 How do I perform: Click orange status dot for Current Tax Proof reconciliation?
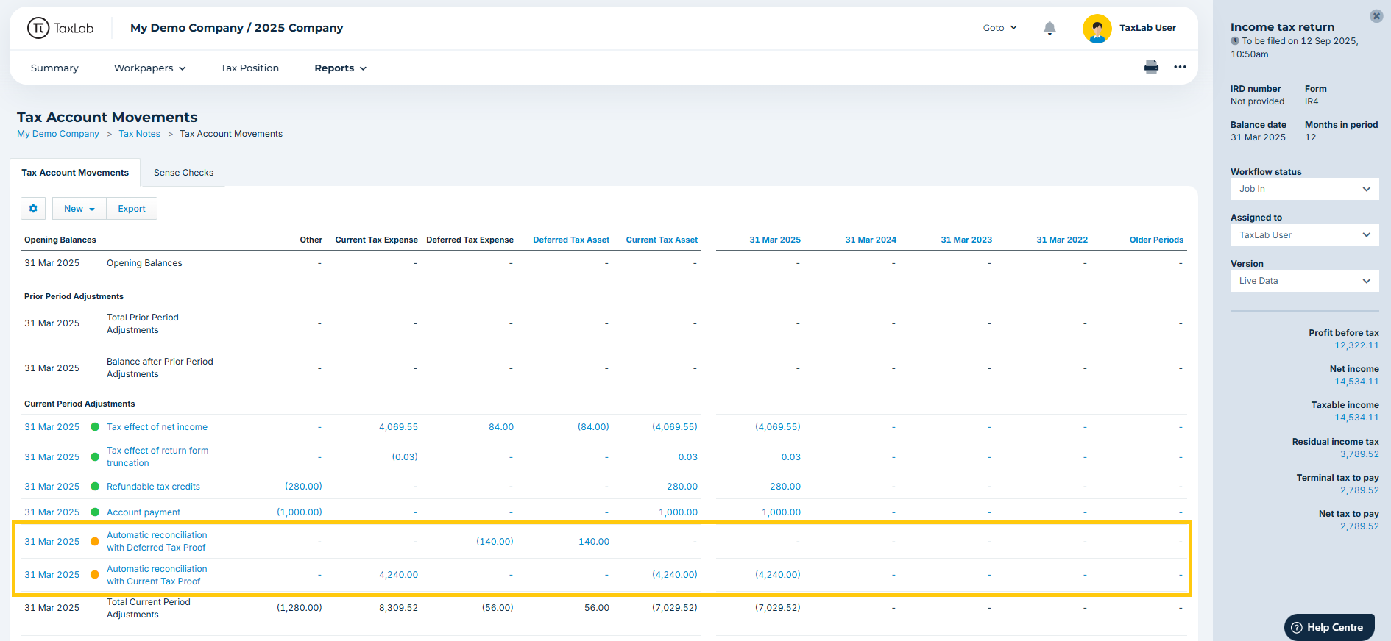tap(95, 575)
